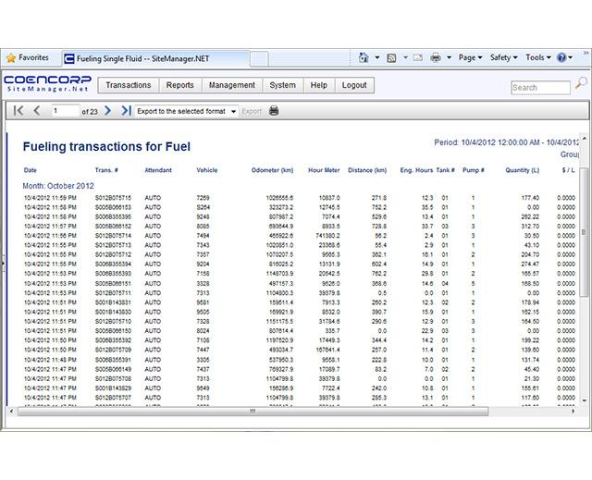This screenshot has height=480, width=592.
Task: Click the page number input field
Action: (x=65, y=111)
